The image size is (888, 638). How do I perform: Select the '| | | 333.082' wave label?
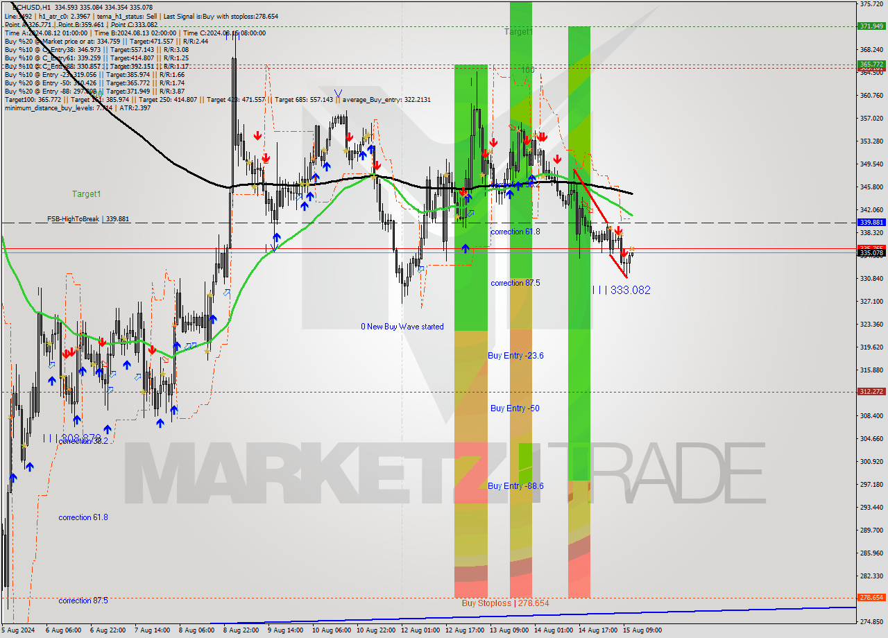(x=622, y=290)
